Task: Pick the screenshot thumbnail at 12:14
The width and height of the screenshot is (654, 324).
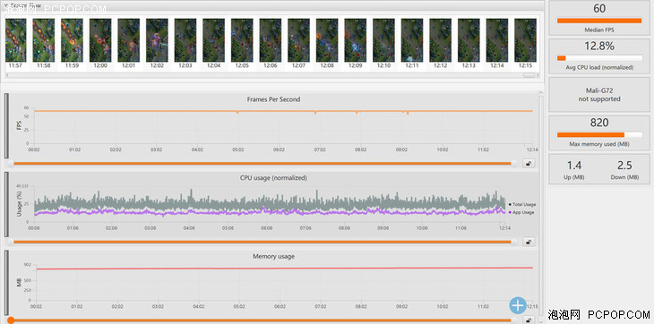Action: click(497, 40)
